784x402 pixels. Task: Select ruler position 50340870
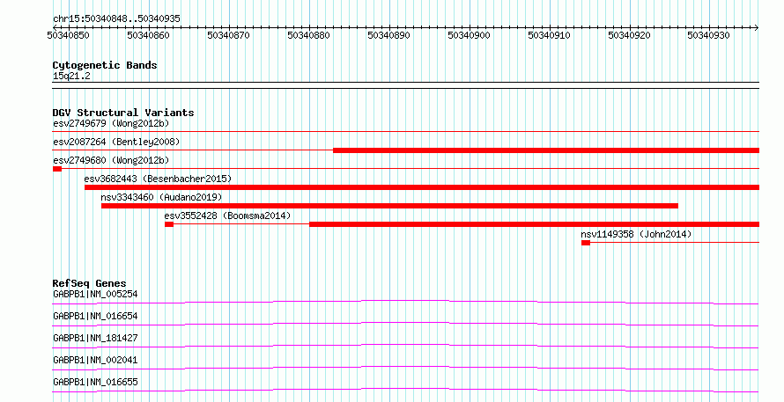pos(228,35)
